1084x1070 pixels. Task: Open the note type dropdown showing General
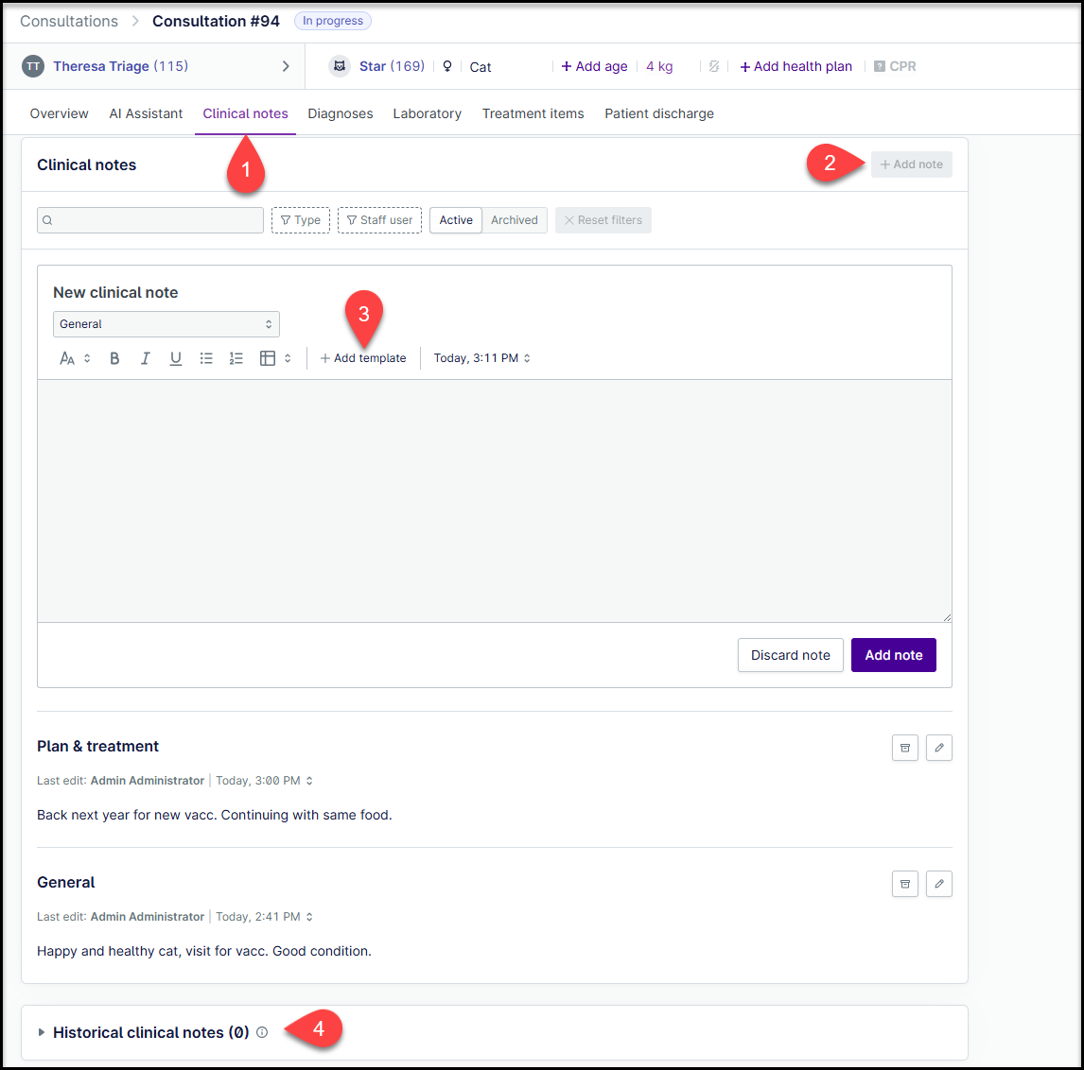166,324
